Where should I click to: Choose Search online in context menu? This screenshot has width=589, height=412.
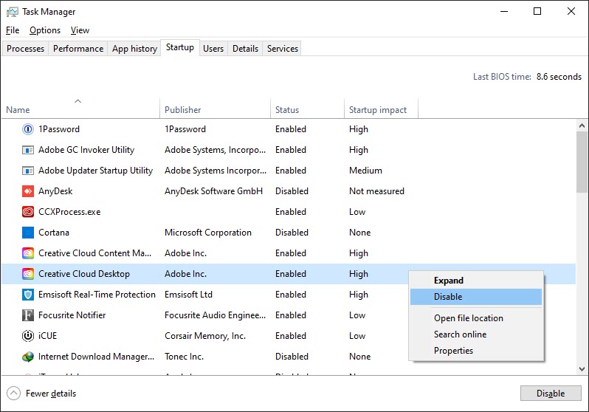[476, 334]
